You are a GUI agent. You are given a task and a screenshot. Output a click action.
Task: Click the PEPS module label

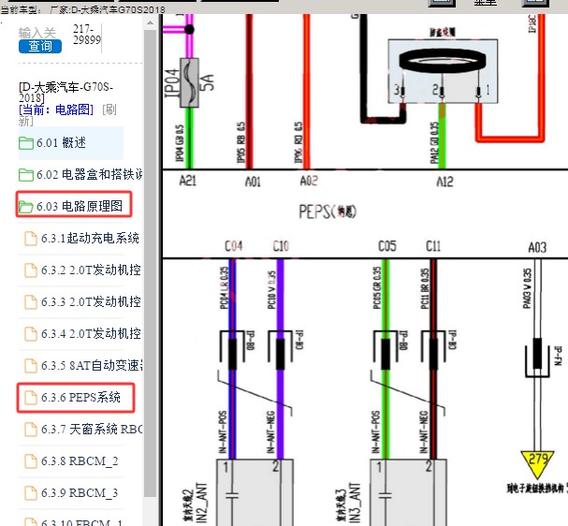click(x=328, y=212)
